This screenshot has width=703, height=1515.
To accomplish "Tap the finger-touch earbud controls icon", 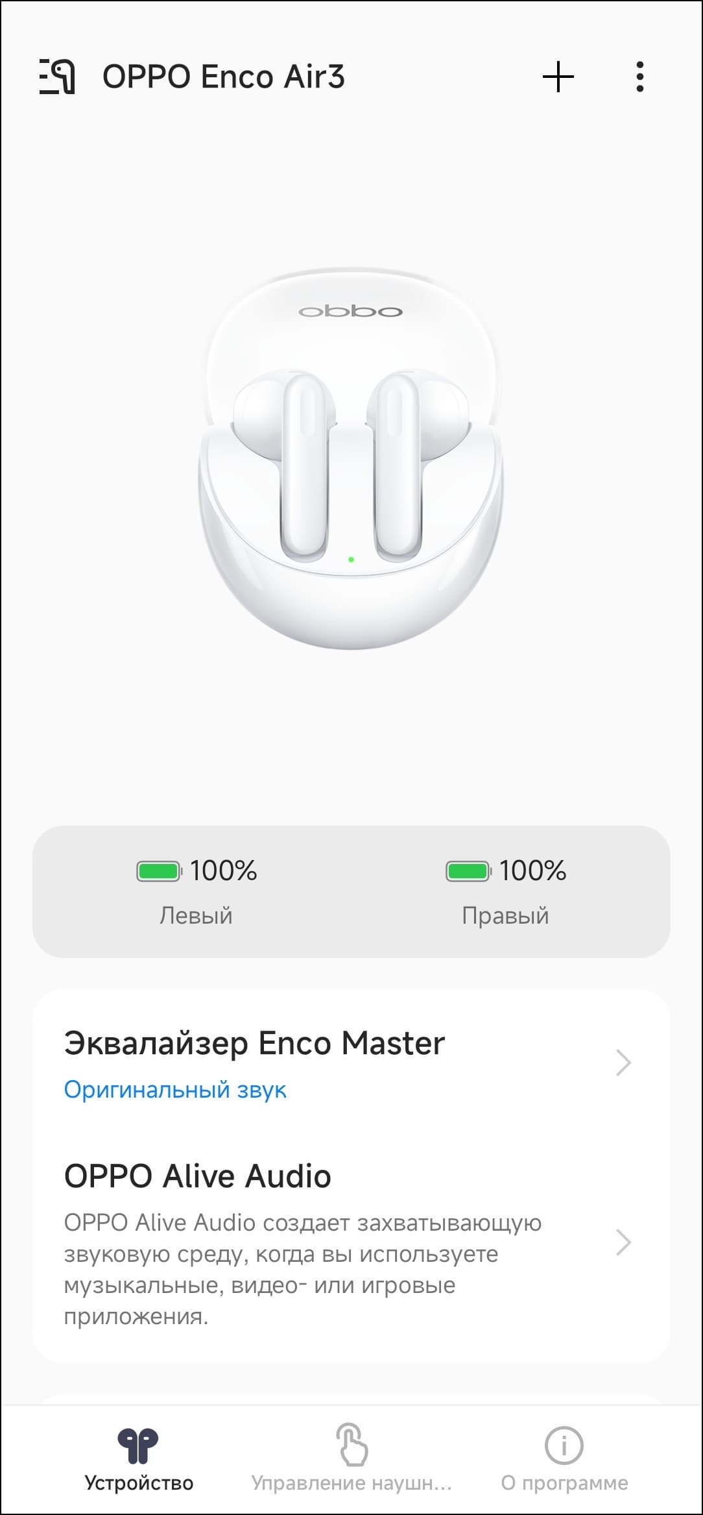I will coord(351,1444).
